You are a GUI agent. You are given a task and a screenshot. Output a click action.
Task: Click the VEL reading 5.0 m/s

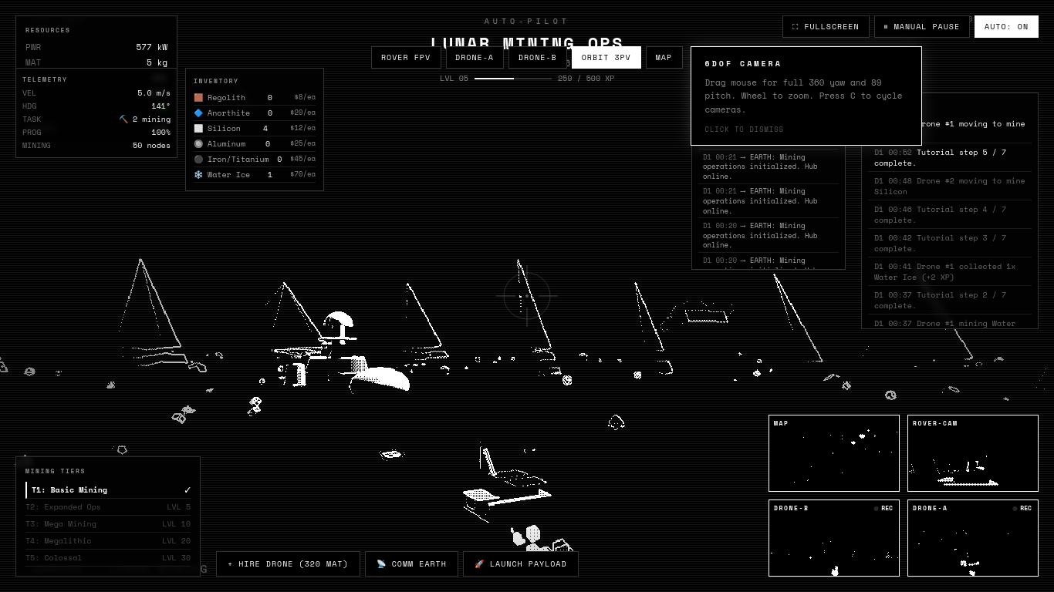point(154,93)
